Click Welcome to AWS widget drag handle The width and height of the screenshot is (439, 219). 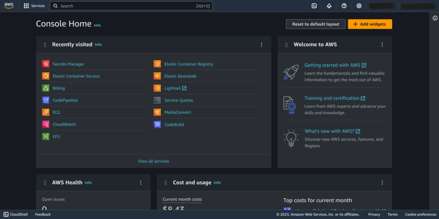(x=286, y=44)
